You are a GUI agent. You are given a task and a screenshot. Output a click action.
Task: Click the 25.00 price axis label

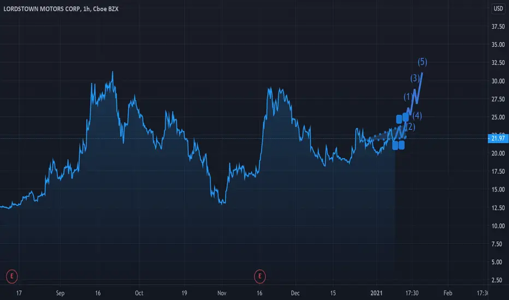point(498,117)
